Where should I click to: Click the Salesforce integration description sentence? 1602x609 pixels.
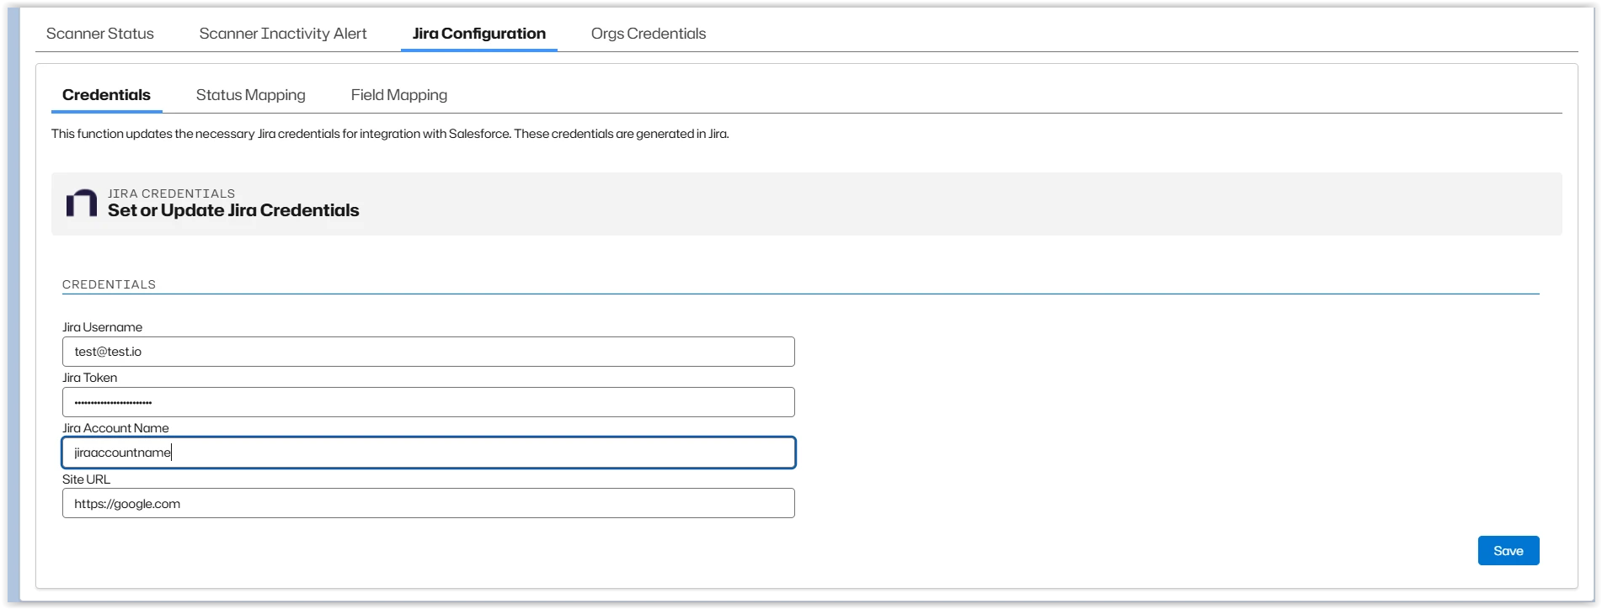coord(390,134)
